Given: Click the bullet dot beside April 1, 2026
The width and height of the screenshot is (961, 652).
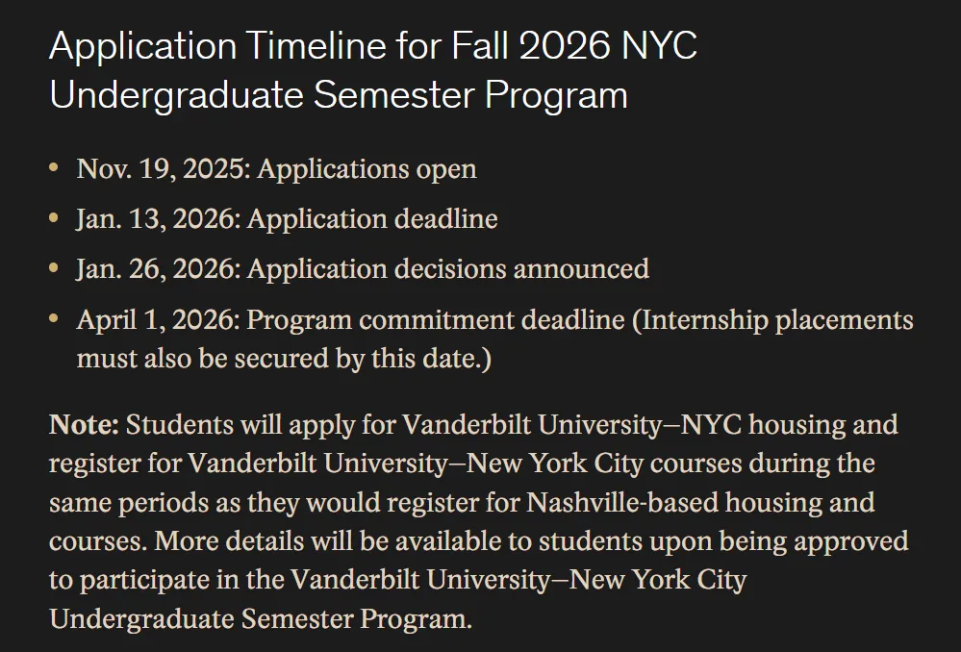Looking at the screenshot, I should coord(54,318).
